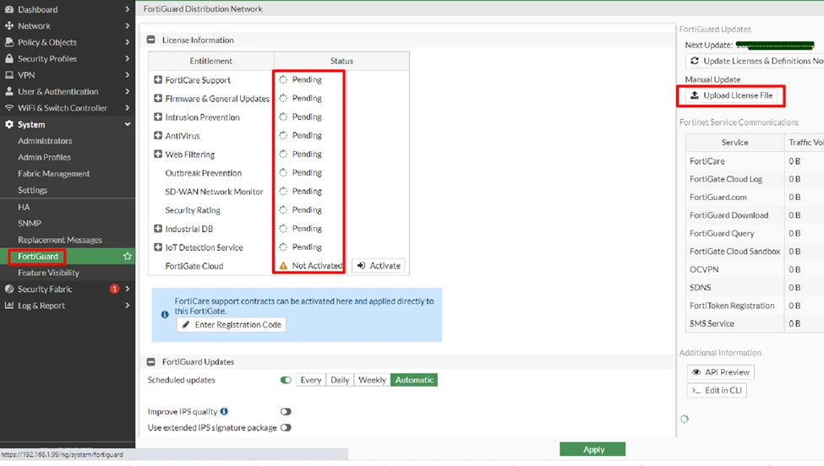Click the Status column header
The width and height of the screenshot is (824, 466).
[341, 61]
